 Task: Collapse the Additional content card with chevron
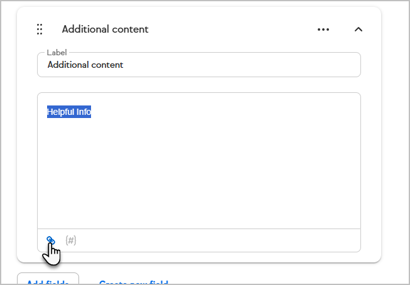(x=359, y=30)
